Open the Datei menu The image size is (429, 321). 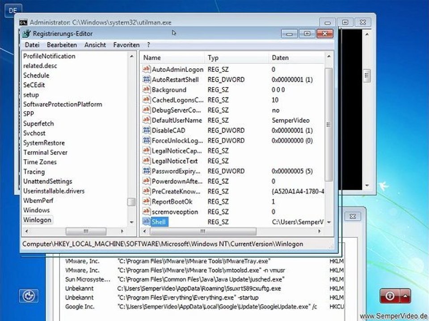click(x=32, y=45)
